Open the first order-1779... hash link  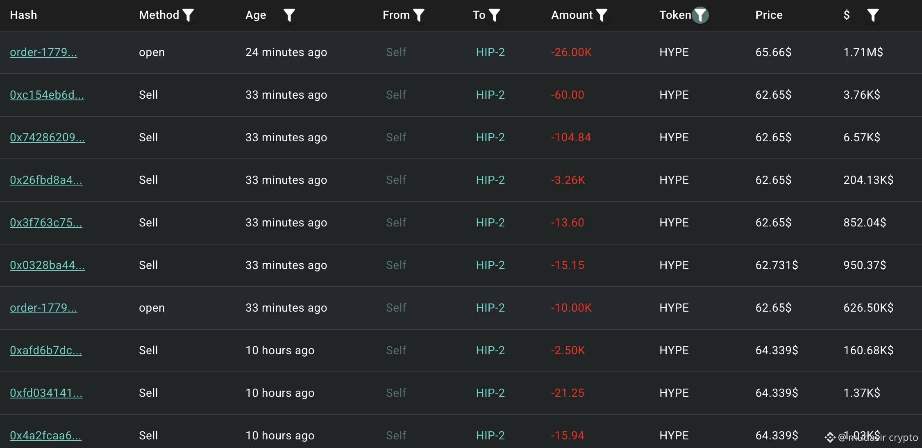[x=43, y=52]
